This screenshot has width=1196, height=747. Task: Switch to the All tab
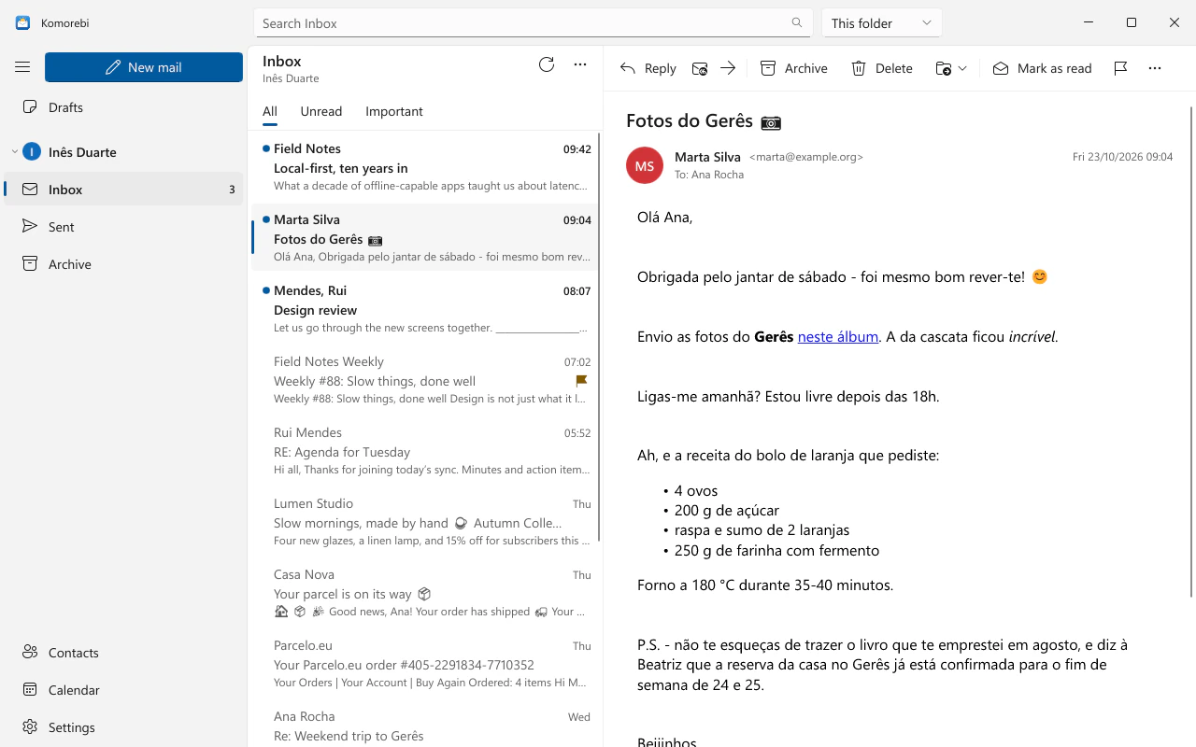(270, 111)
